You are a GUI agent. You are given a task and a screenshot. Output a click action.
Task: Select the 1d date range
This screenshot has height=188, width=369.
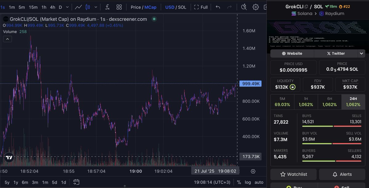tap(63, 182)
